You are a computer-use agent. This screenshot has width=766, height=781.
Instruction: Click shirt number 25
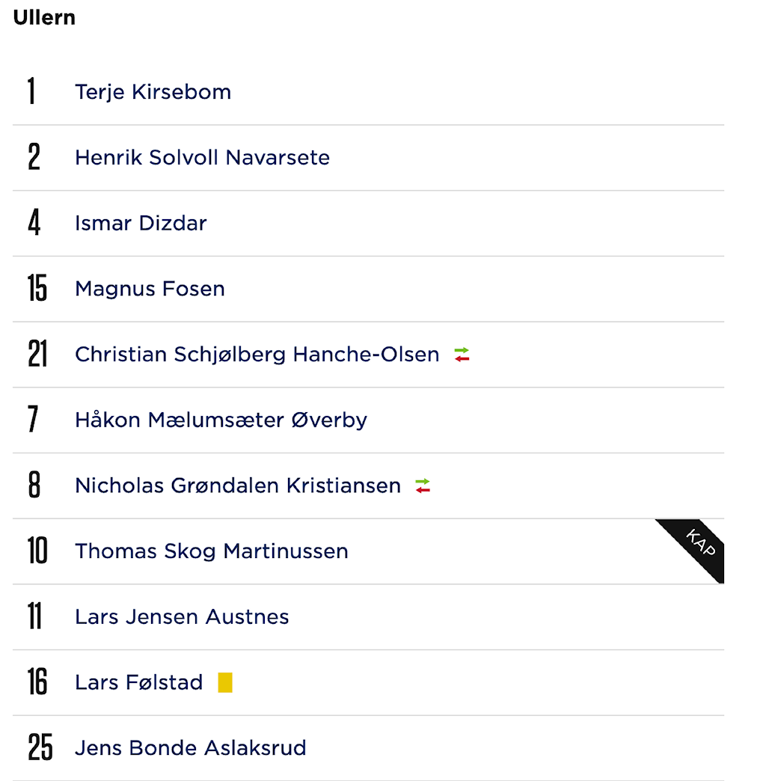(x=40, y=747)
